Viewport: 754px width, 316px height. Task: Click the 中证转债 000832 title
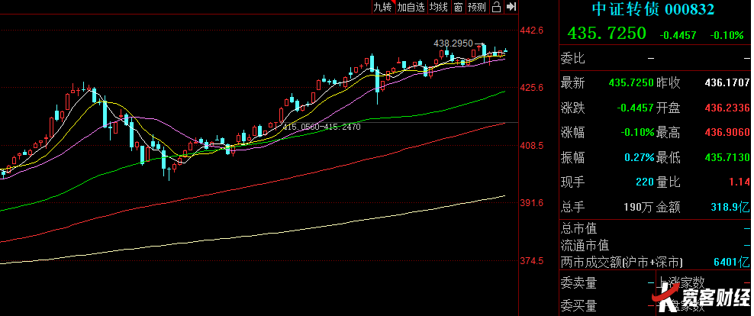[653, 9]
